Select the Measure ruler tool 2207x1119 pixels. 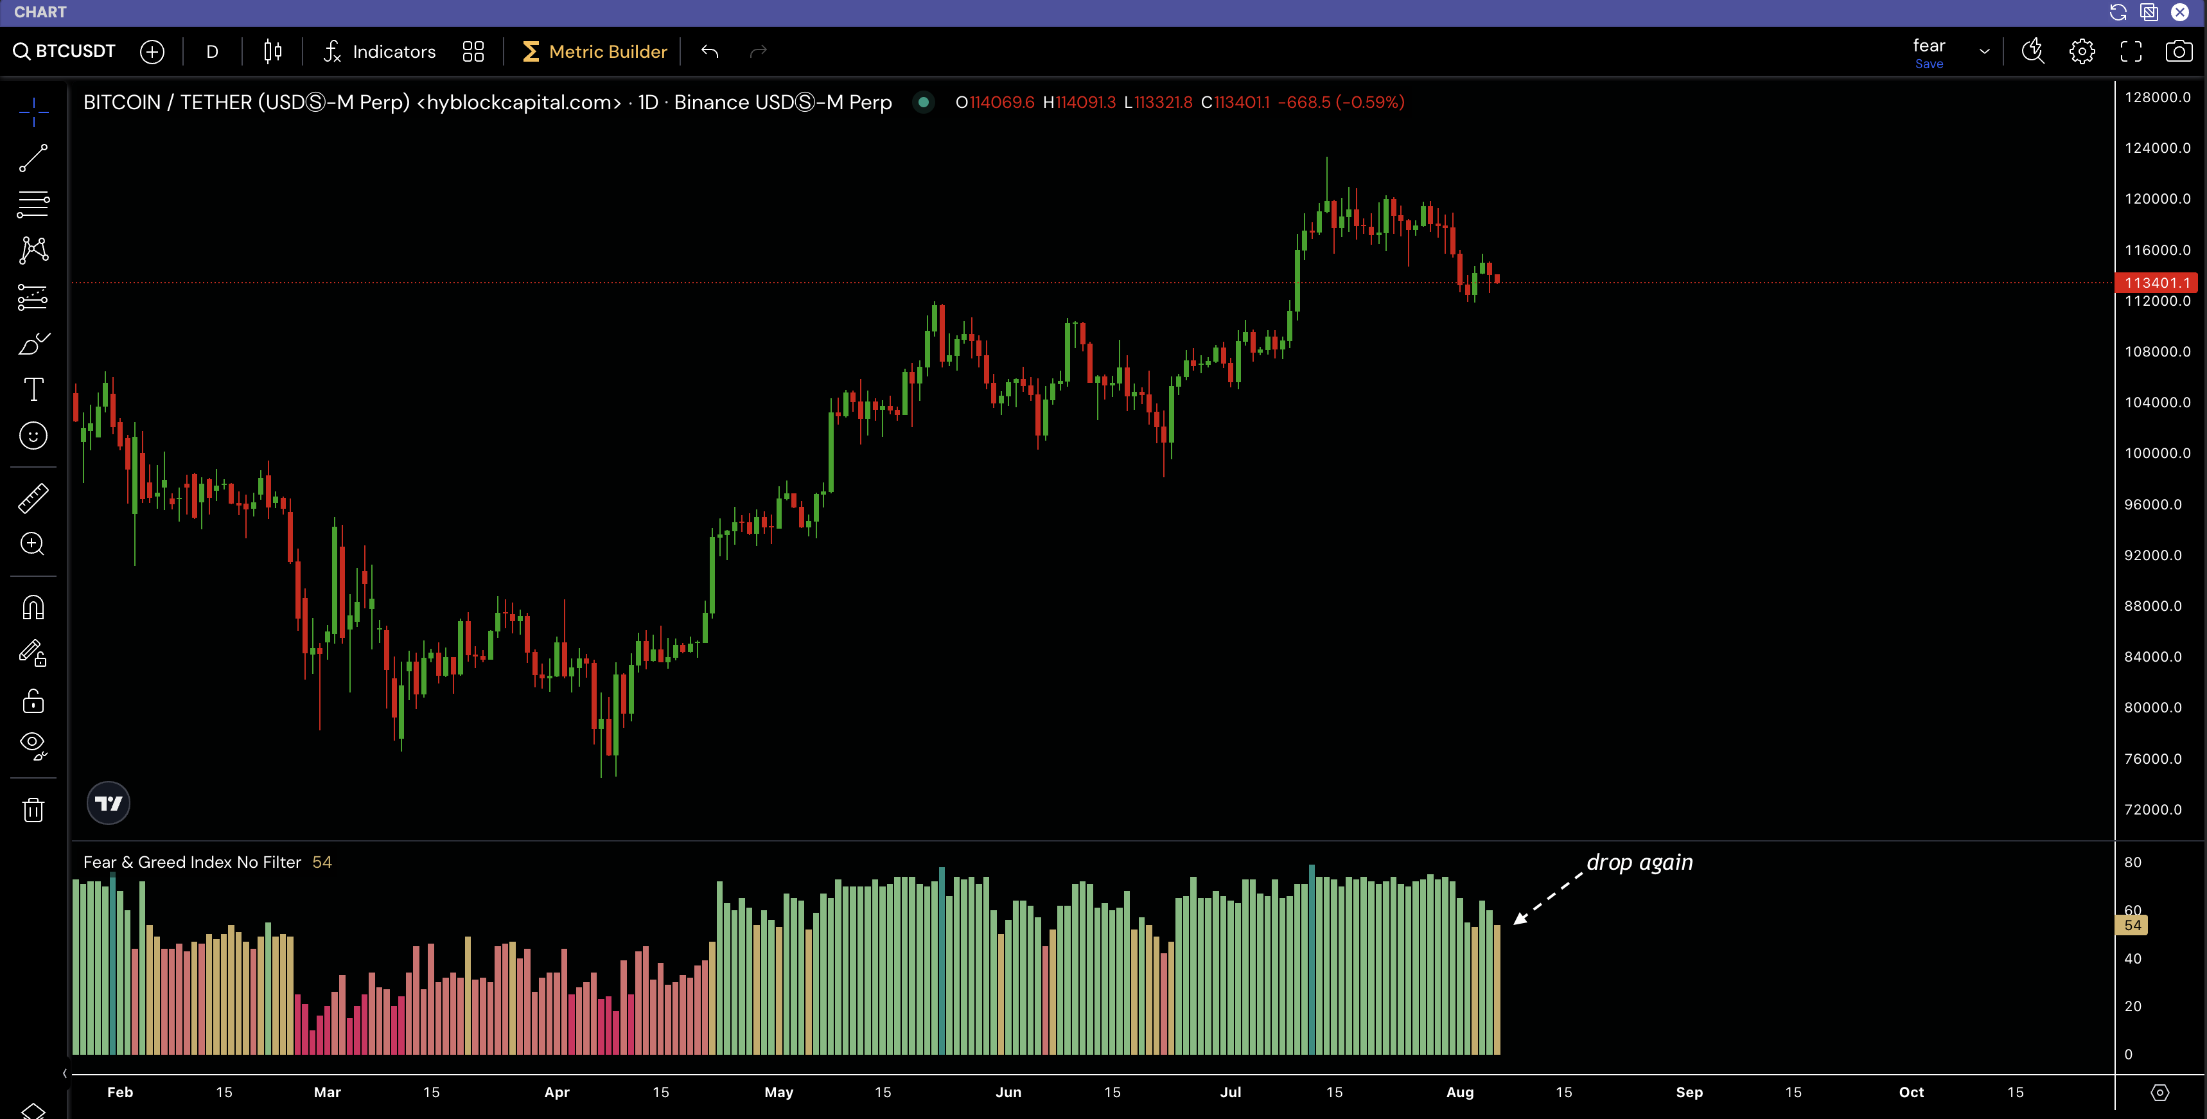pyautogui.click(x=33, y=498)
